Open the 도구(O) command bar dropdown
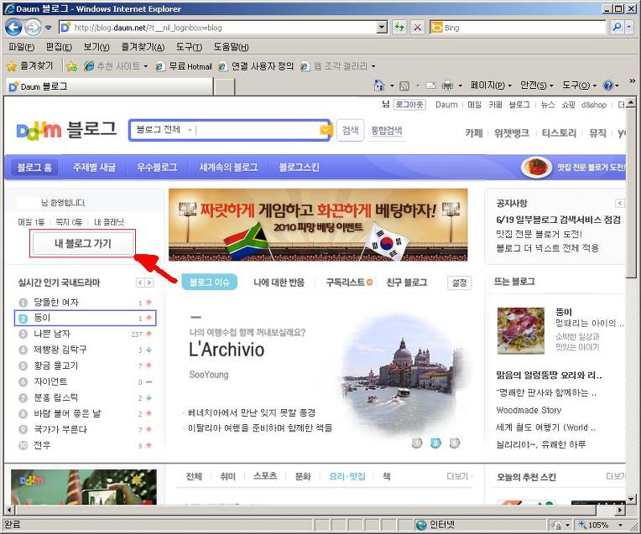Image resolution: width=641 pixels, height=534 pixels. [x=579, y=86]
